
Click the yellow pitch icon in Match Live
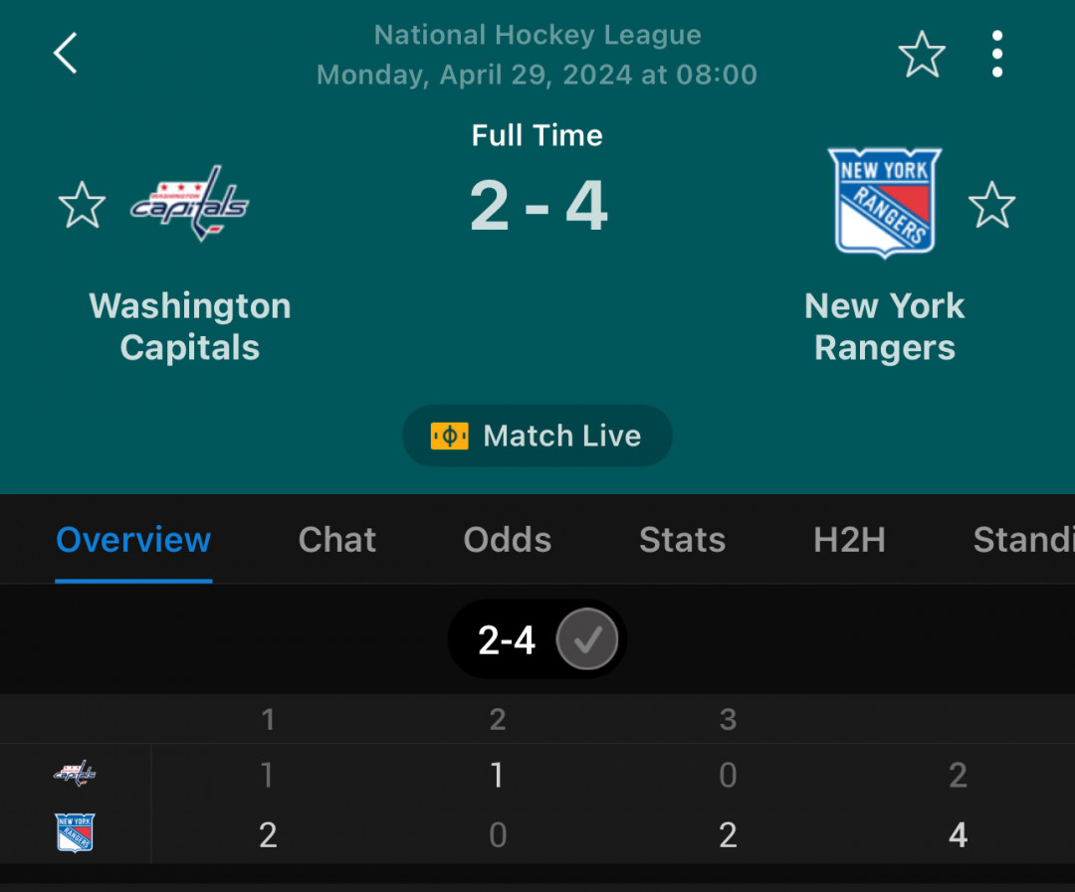point(449,436)
